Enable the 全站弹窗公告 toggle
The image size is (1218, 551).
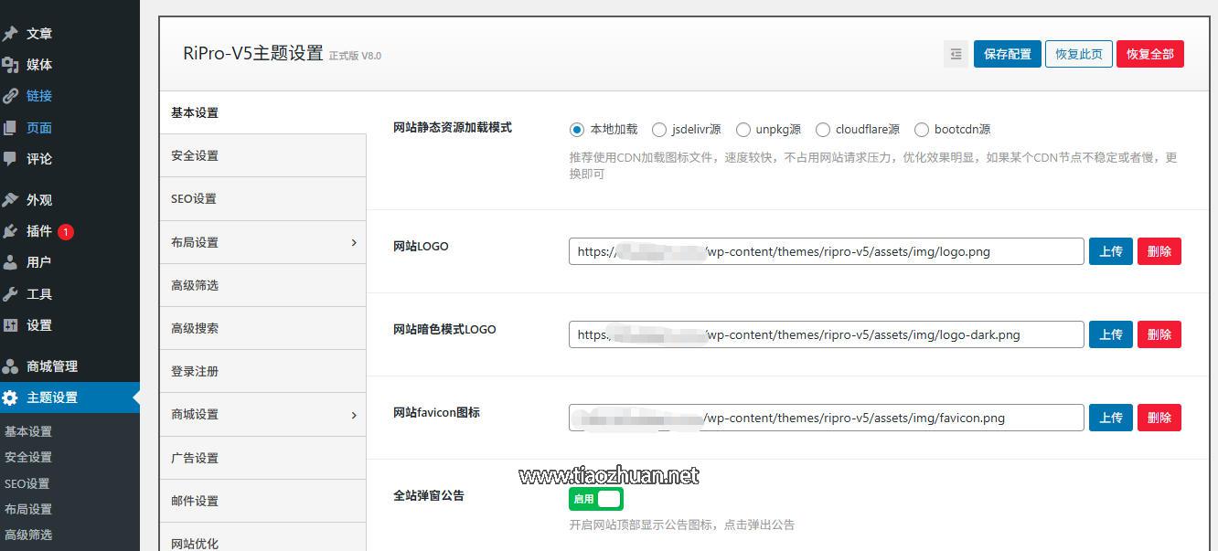coord(595,498)
